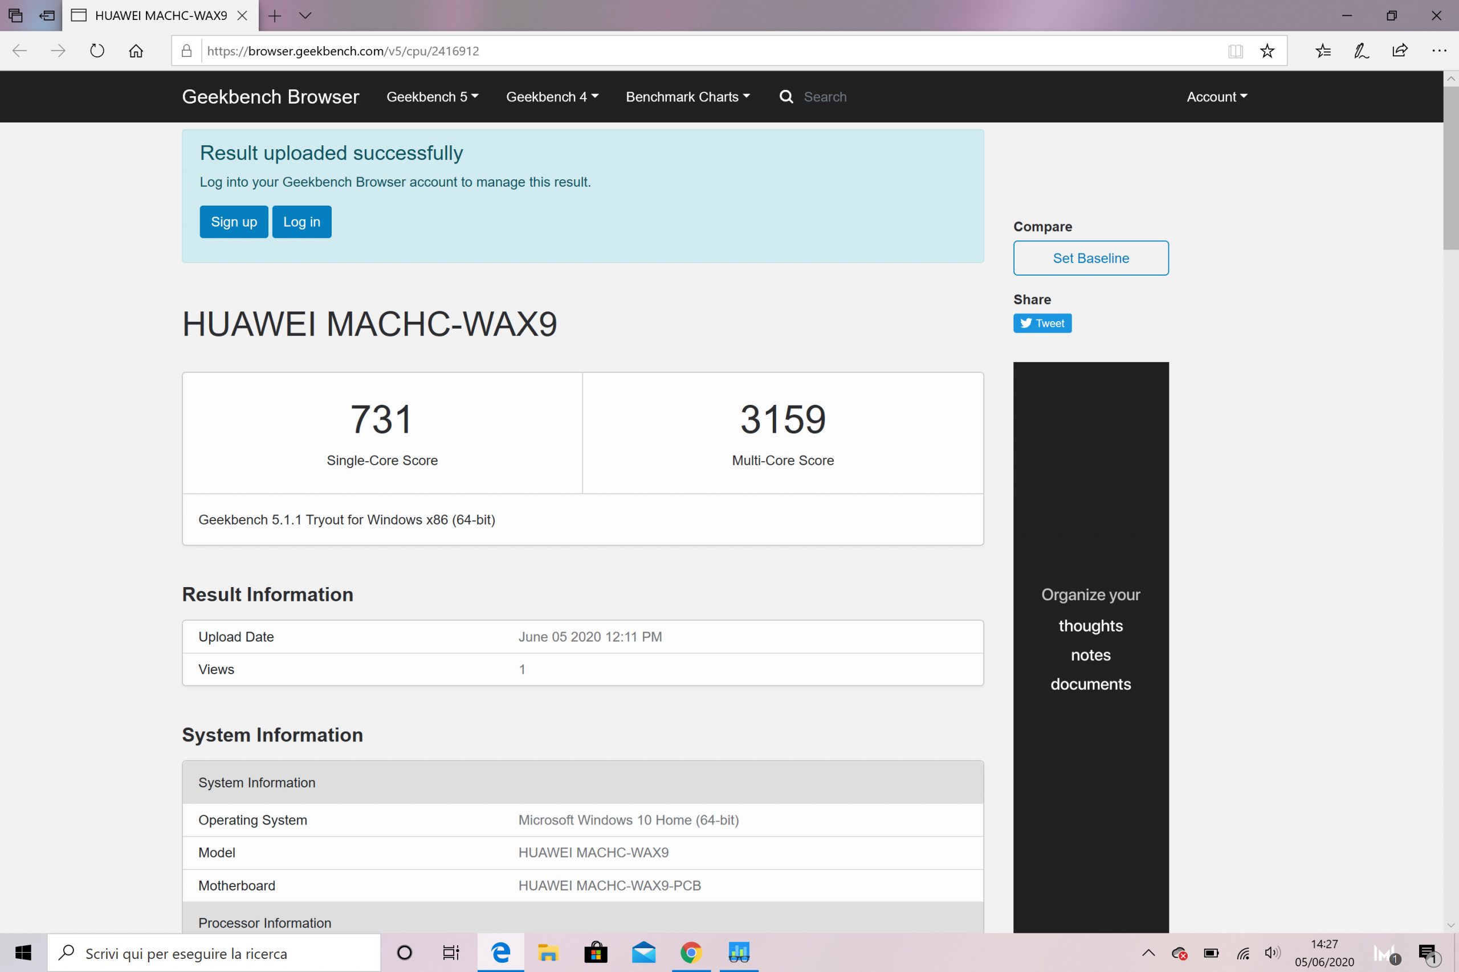1459x972 pixels.
Task: Open a new browser tab
Action: point(275,15)
